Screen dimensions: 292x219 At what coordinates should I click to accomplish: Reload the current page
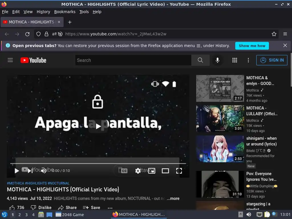27,34
